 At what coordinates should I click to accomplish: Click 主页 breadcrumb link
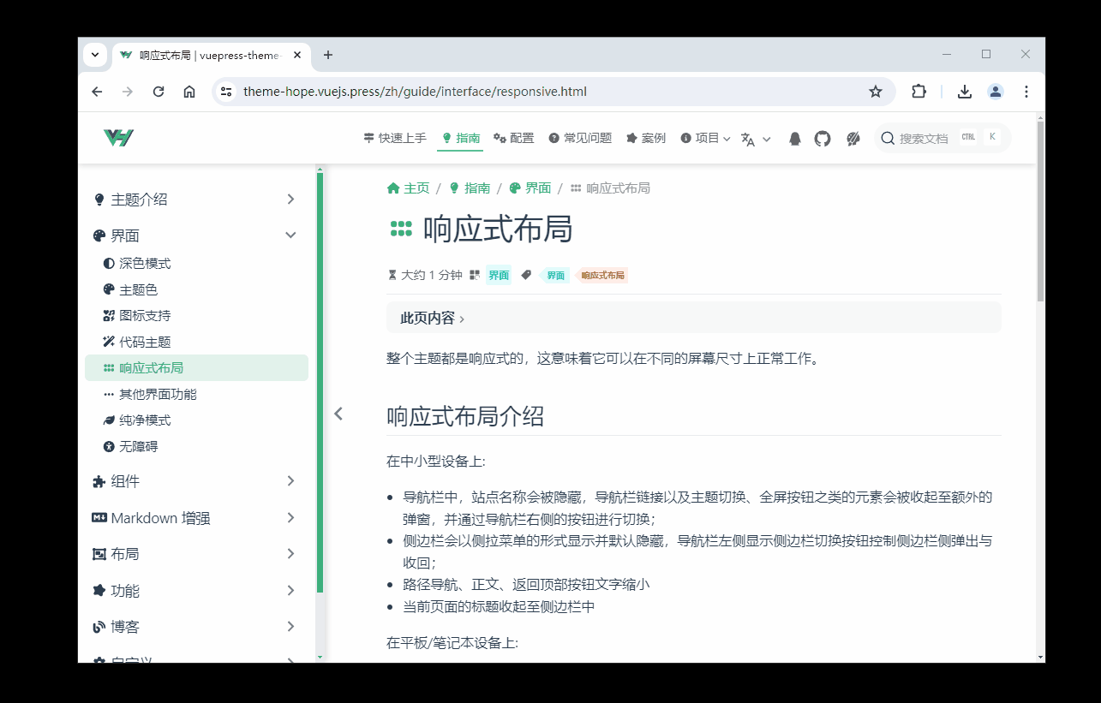point(408,188)
